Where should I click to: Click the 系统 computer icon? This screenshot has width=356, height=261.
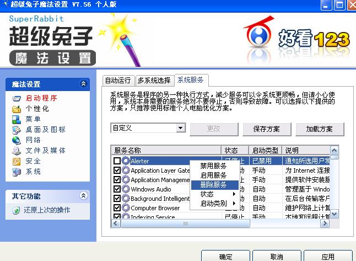tap(17, 172)
